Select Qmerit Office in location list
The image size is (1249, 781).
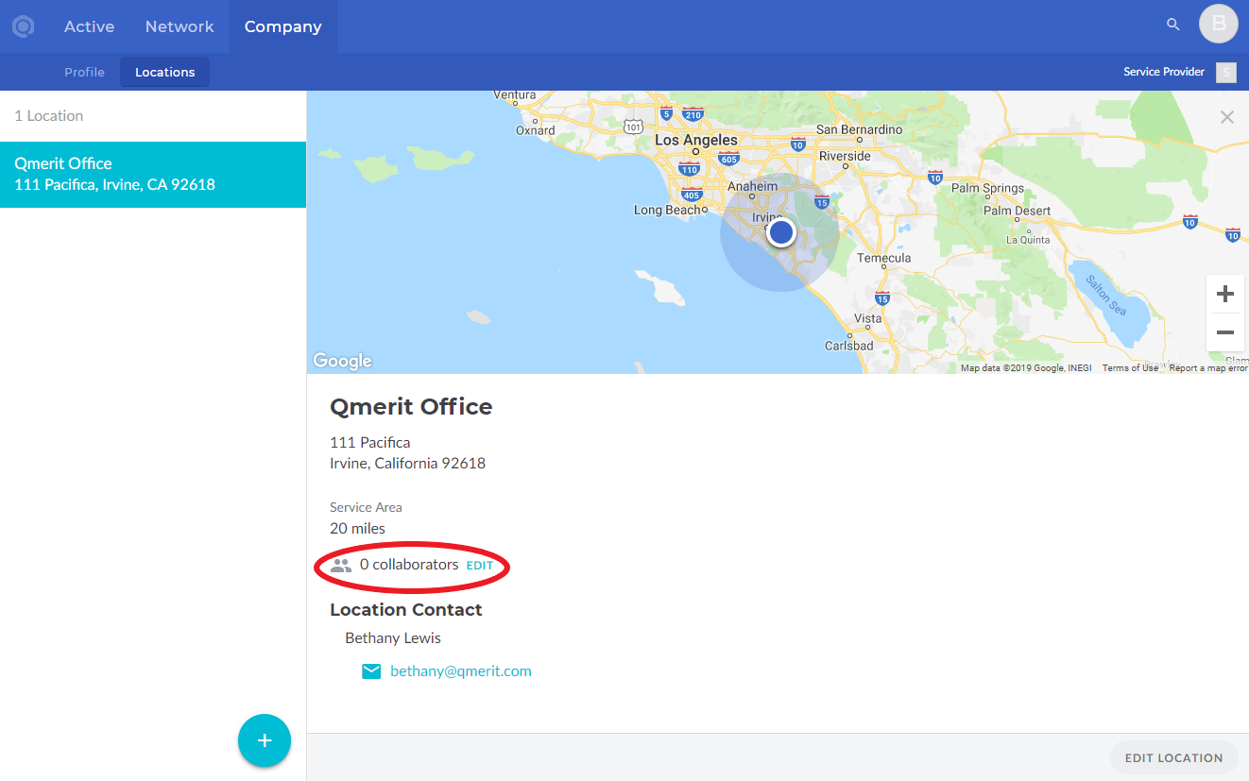[x=153, y=175]
